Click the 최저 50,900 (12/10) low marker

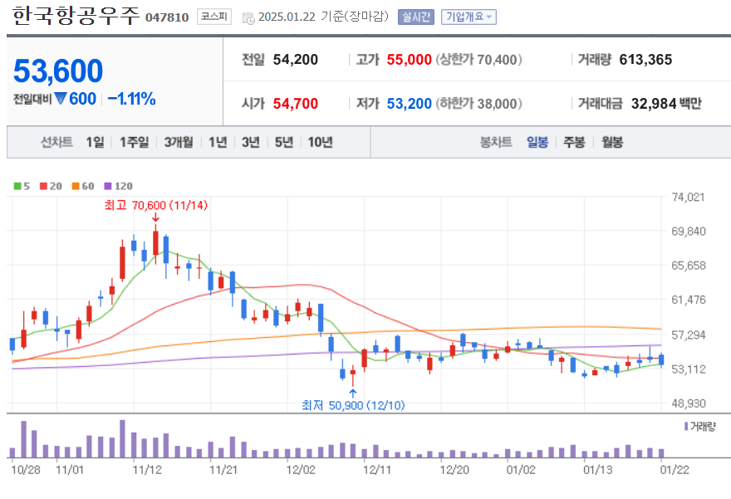click(x=353, y=405)
